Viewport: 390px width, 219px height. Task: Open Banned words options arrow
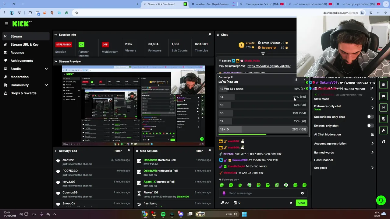(x=372, y=152)
